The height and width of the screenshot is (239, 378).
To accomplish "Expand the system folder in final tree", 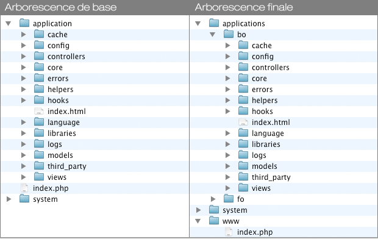I will tap(198, 210).
